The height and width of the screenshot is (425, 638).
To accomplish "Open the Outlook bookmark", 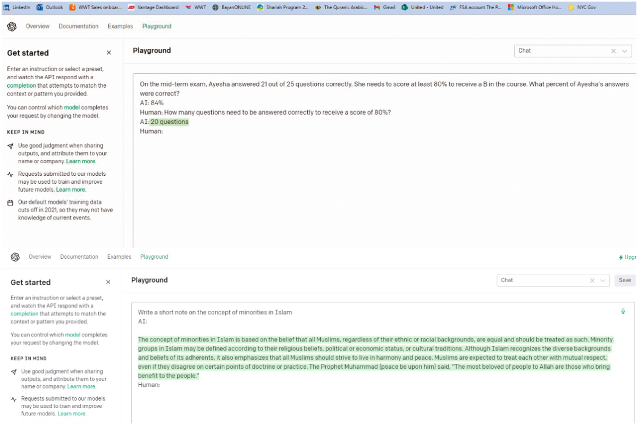I will tap(49, 7).
